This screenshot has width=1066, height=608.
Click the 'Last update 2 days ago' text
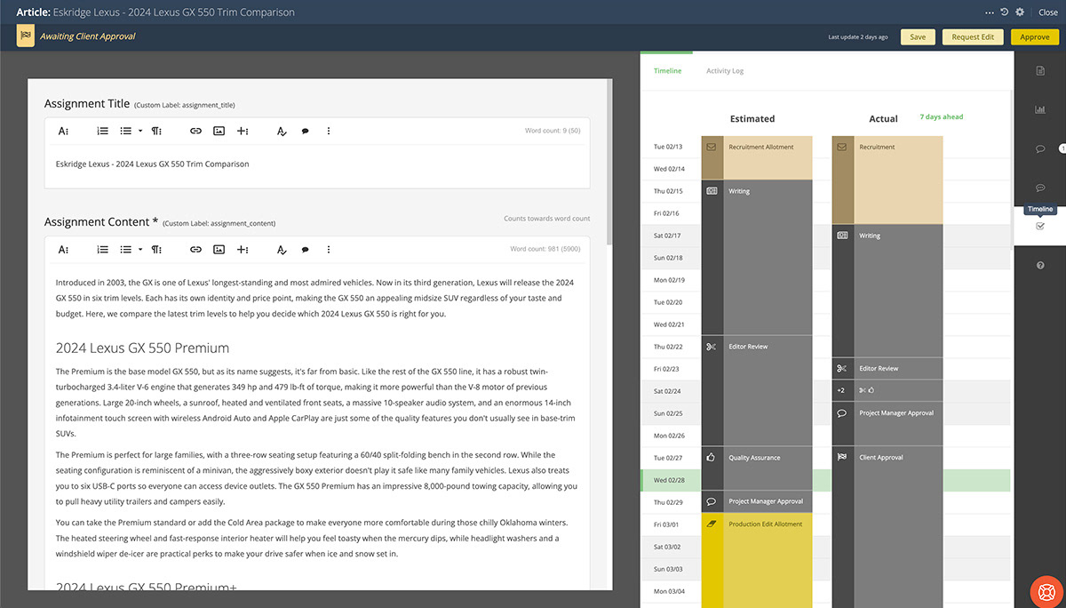[x=858, y=37]
